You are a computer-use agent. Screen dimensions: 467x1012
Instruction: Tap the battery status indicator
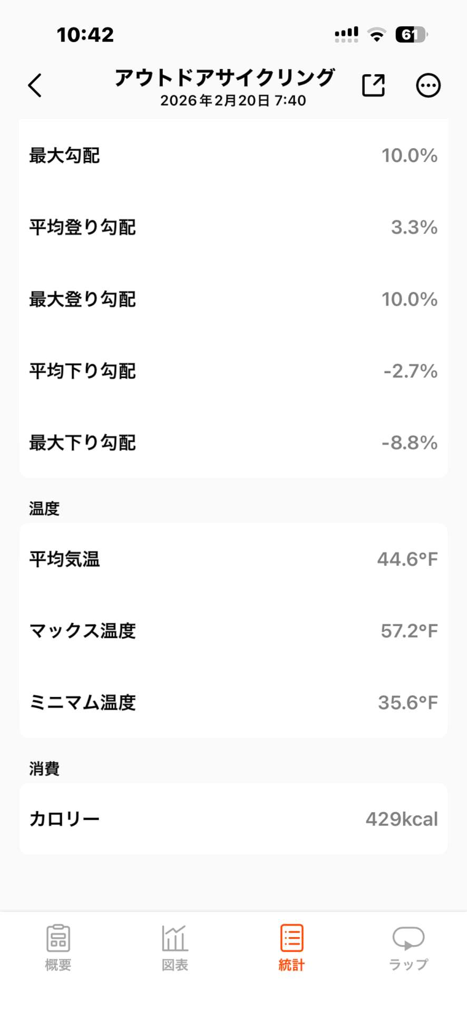click(411, 35)
